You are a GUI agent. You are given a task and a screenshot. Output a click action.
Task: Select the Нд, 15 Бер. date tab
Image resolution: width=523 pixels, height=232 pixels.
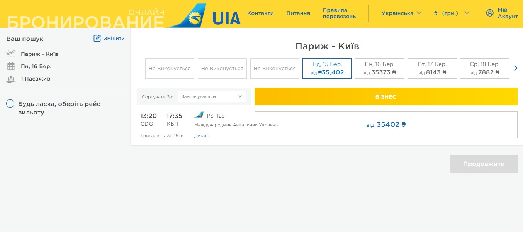click(x=327, y=68)
